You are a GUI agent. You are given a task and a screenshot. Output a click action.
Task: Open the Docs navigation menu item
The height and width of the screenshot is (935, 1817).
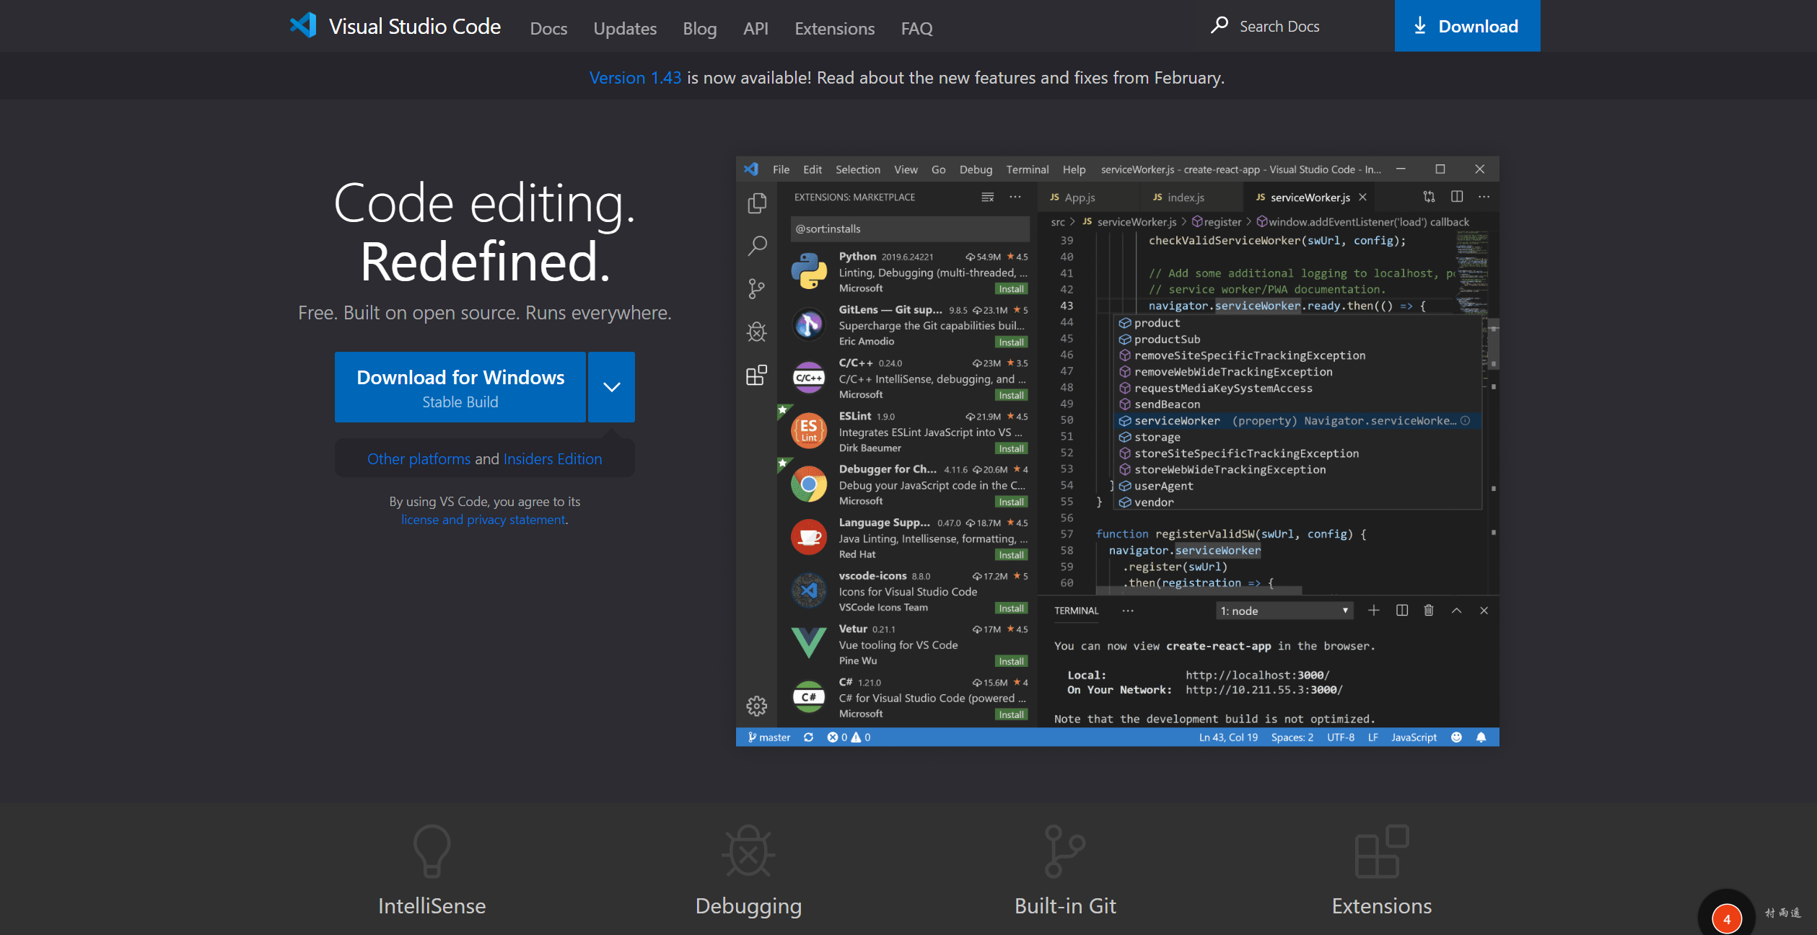pos(548,29)
